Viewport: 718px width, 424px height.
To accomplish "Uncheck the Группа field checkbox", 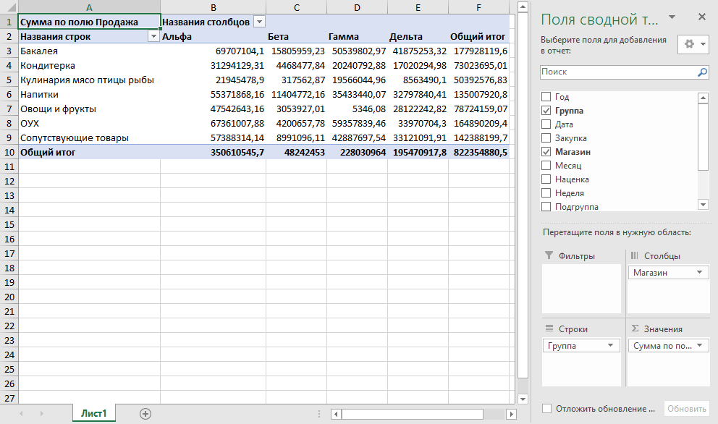I will 546,111.
